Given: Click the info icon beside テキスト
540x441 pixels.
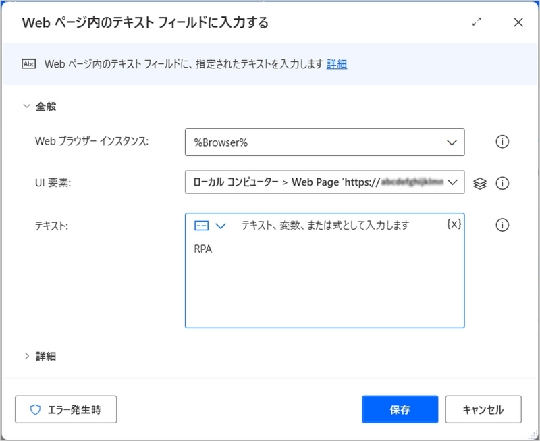Looking at the screenshot, I should [502, 225].
